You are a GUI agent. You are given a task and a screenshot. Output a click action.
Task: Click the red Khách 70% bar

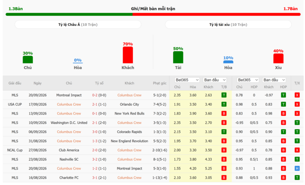128,55
